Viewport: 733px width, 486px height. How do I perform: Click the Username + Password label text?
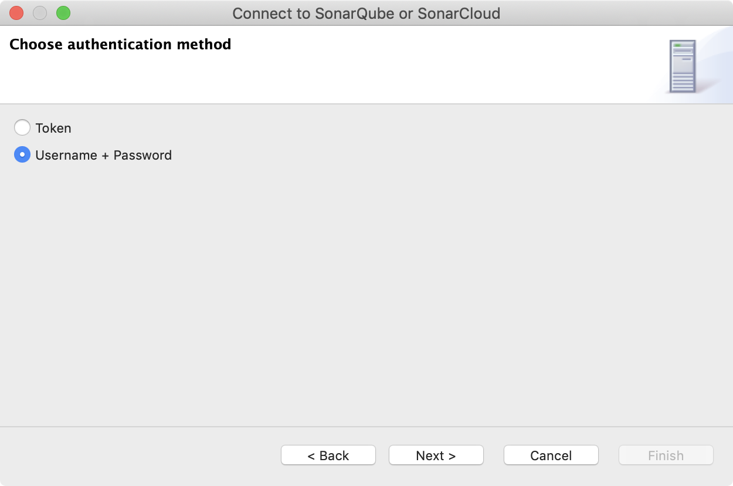click(103, 155)
